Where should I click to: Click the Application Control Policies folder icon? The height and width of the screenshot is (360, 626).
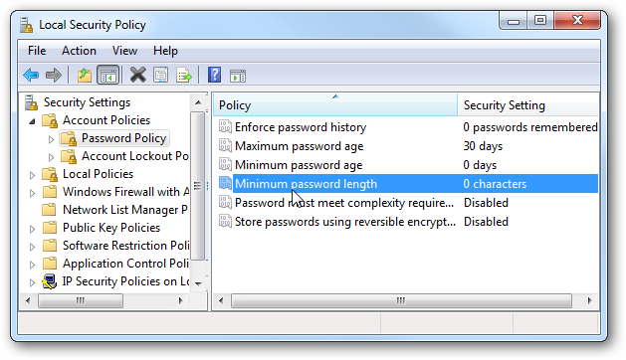[50, 264]
